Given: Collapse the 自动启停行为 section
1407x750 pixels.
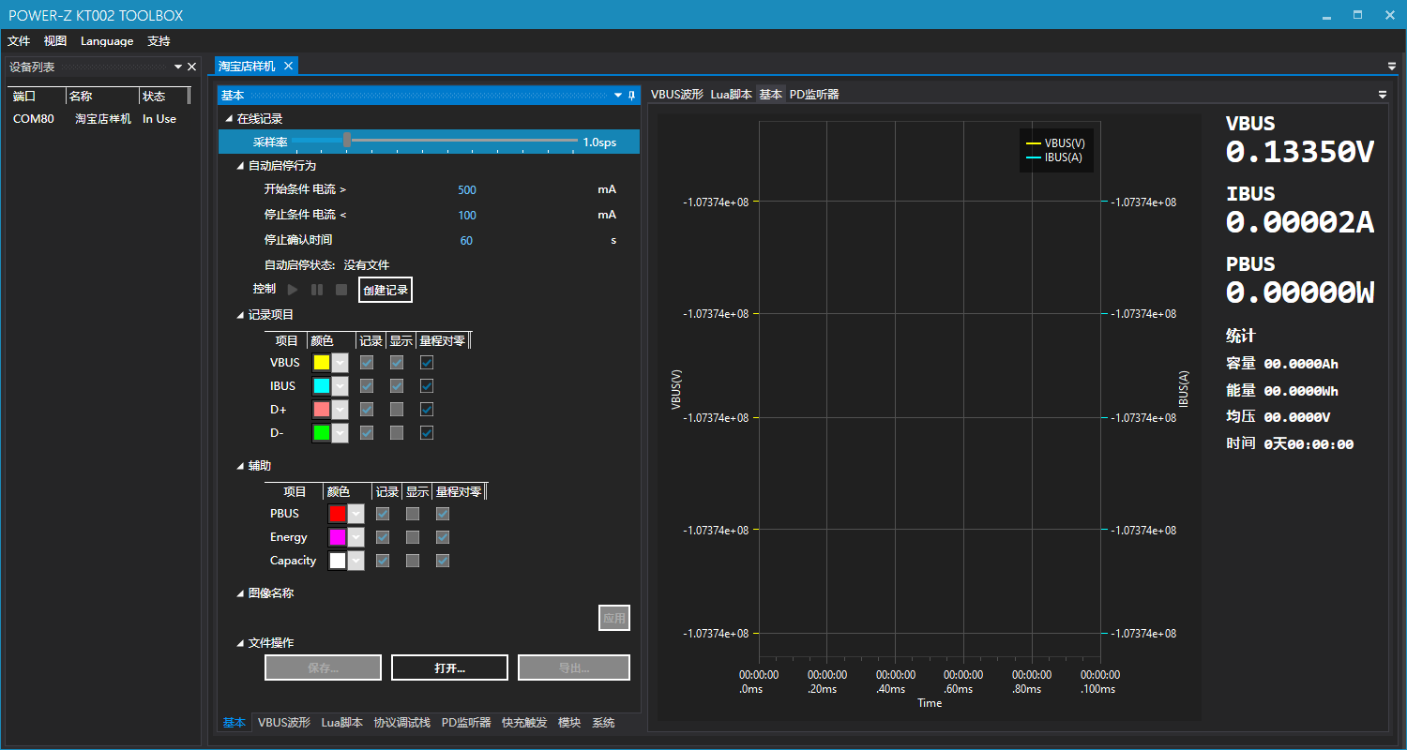Looking at the screenshot, I should pyautogui.click(x=240, y=166).
